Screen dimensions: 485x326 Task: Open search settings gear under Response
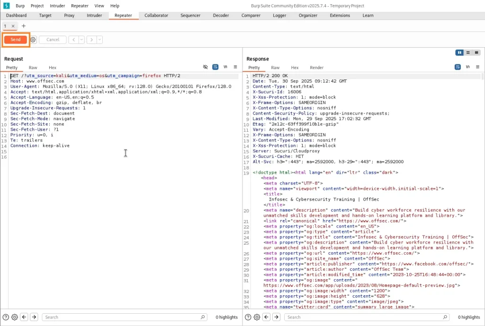coord(257,317)
